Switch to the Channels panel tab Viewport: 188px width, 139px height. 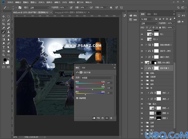click(x=149, y=14)
